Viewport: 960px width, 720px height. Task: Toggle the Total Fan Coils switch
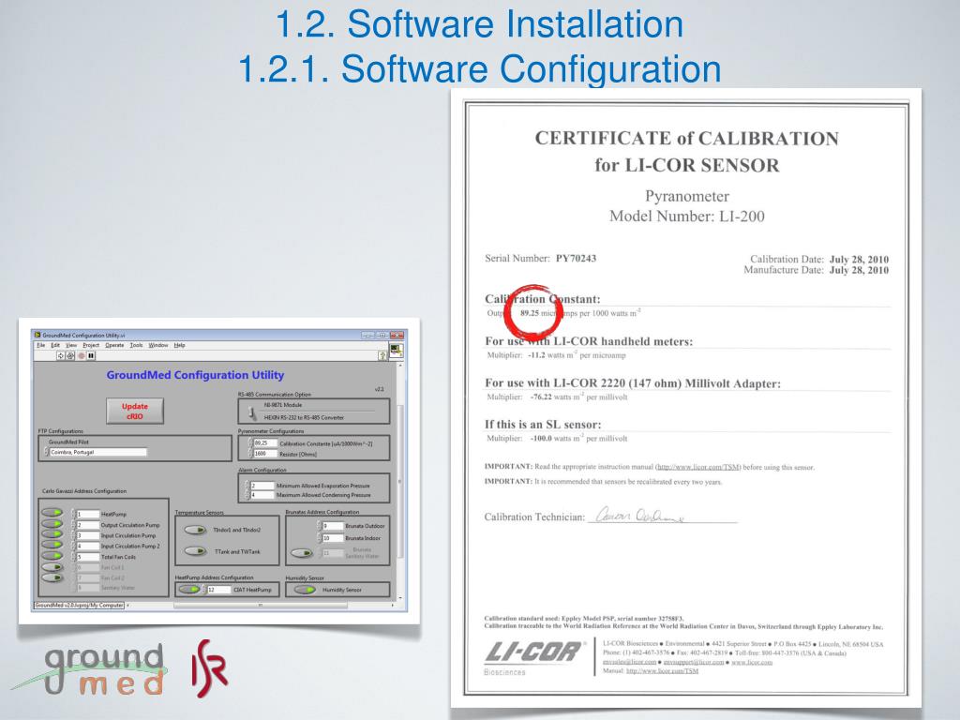52,555
